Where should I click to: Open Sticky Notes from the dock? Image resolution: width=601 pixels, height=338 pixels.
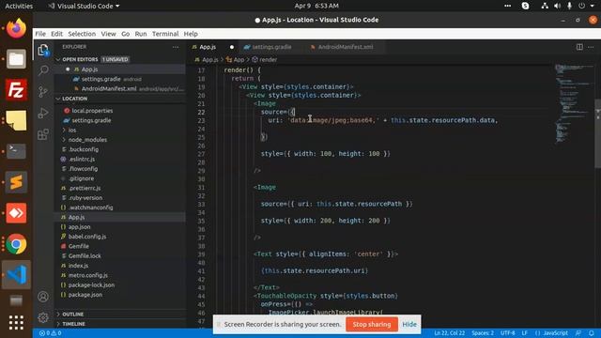pos(16,120)
